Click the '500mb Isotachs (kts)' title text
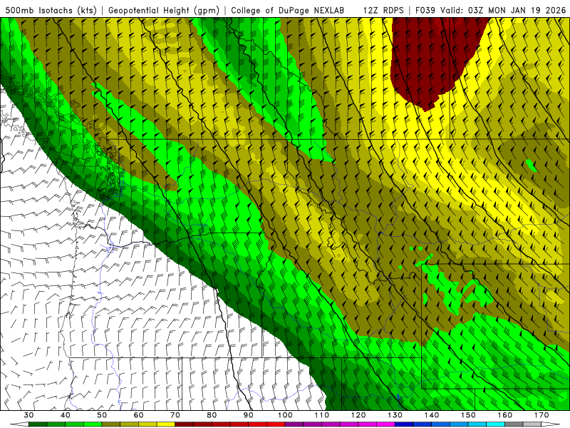The height and width of the screenshot is (428, 570). tap(51, 11)
